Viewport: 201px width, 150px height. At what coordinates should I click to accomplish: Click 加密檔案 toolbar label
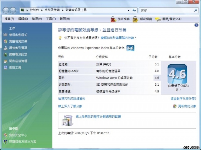(x=123, y=19)
